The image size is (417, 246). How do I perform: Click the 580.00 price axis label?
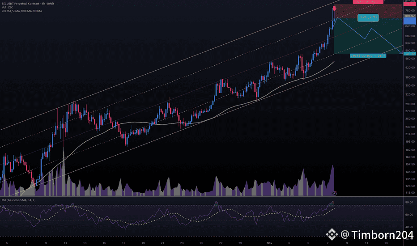410,36
